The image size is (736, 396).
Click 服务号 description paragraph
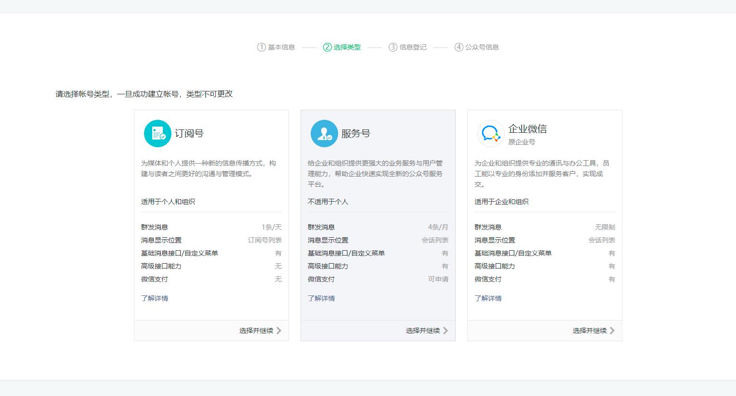tap(375, 174)
